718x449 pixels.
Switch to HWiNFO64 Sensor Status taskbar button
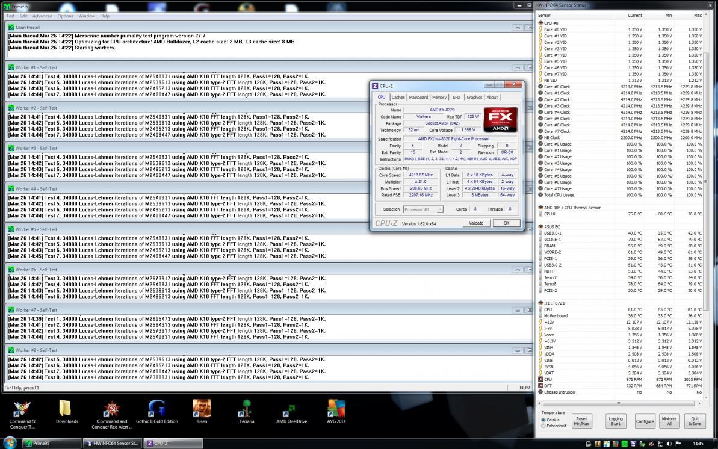(x=112, y=443)
